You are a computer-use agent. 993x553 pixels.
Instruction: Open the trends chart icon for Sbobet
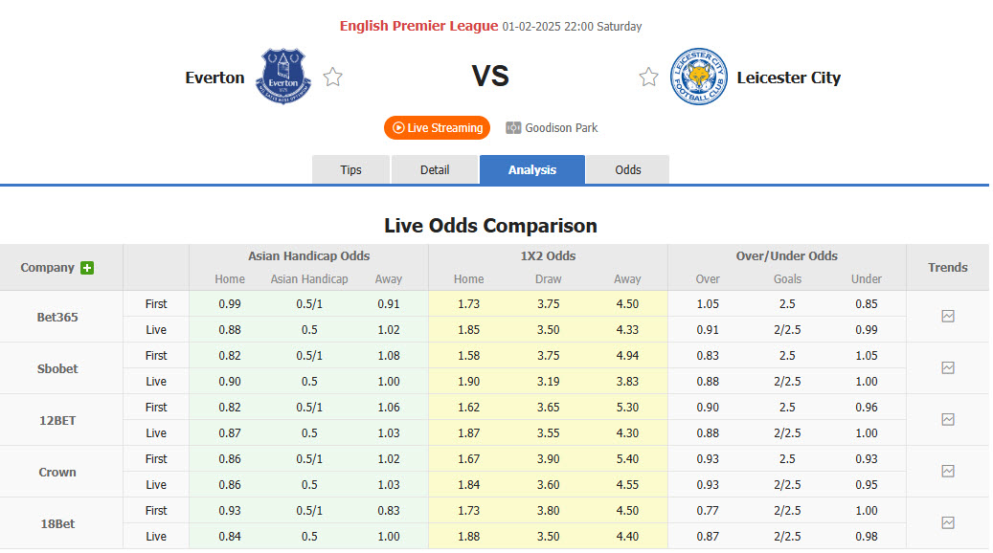tap(947, 367)
